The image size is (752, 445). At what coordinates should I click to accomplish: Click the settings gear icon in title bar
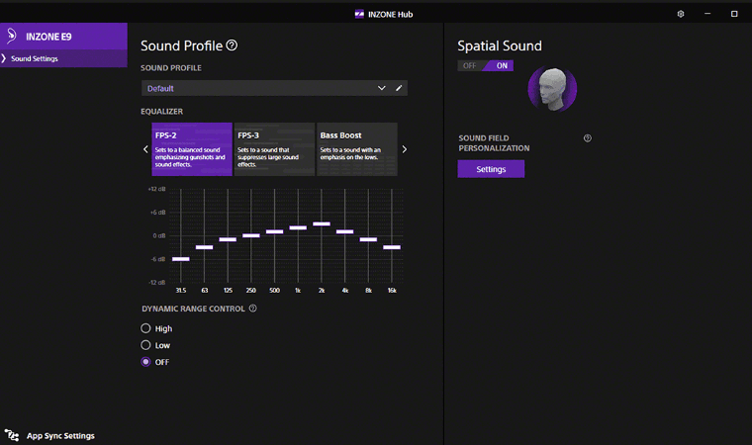click(x=681, y=14)
